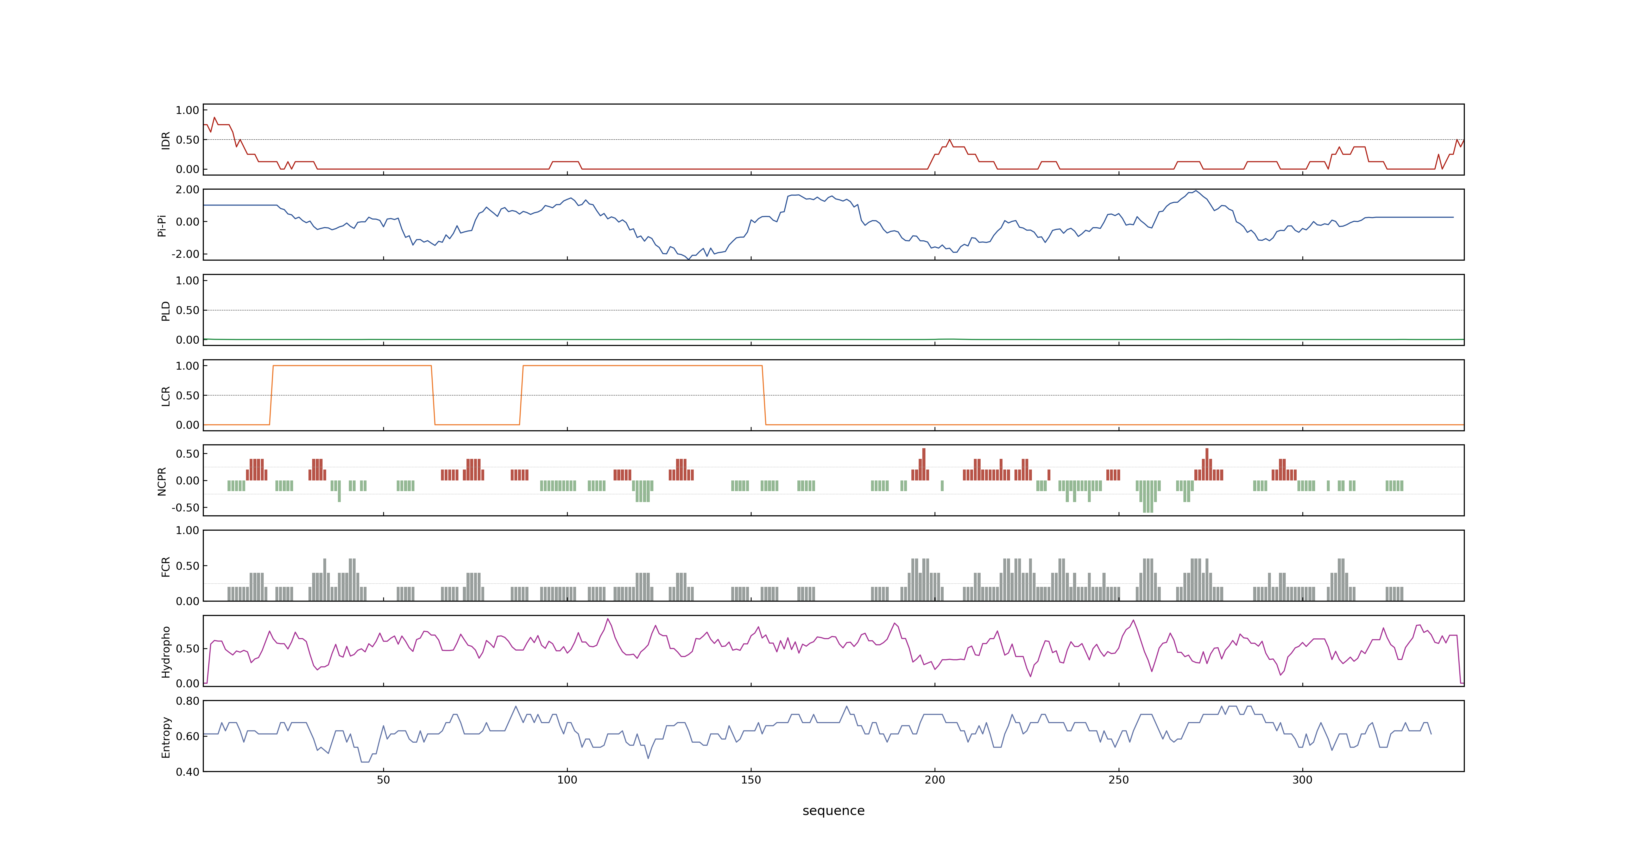Click the 0.80 tick on Entropy axis

pyautogui.click(x=188, y=701)
